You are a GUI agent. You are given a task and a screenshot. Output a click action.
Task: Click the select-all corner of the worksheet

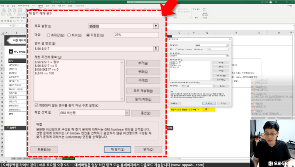2,33
